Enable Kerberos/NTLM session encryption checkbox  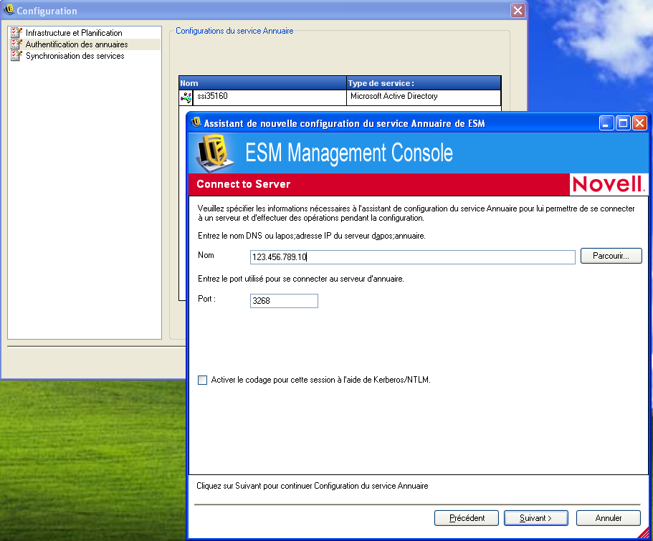click(202, 380)
